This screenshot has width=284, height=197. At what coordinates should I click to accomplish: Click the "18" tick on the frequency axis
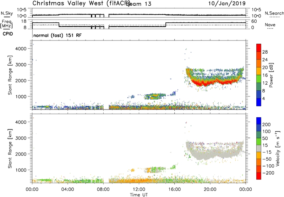pyautogui.click(x=24, y=21)
